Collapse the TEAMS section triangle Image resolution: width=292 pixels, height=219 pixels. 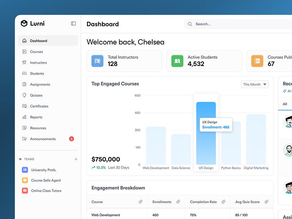click(20, 159)
